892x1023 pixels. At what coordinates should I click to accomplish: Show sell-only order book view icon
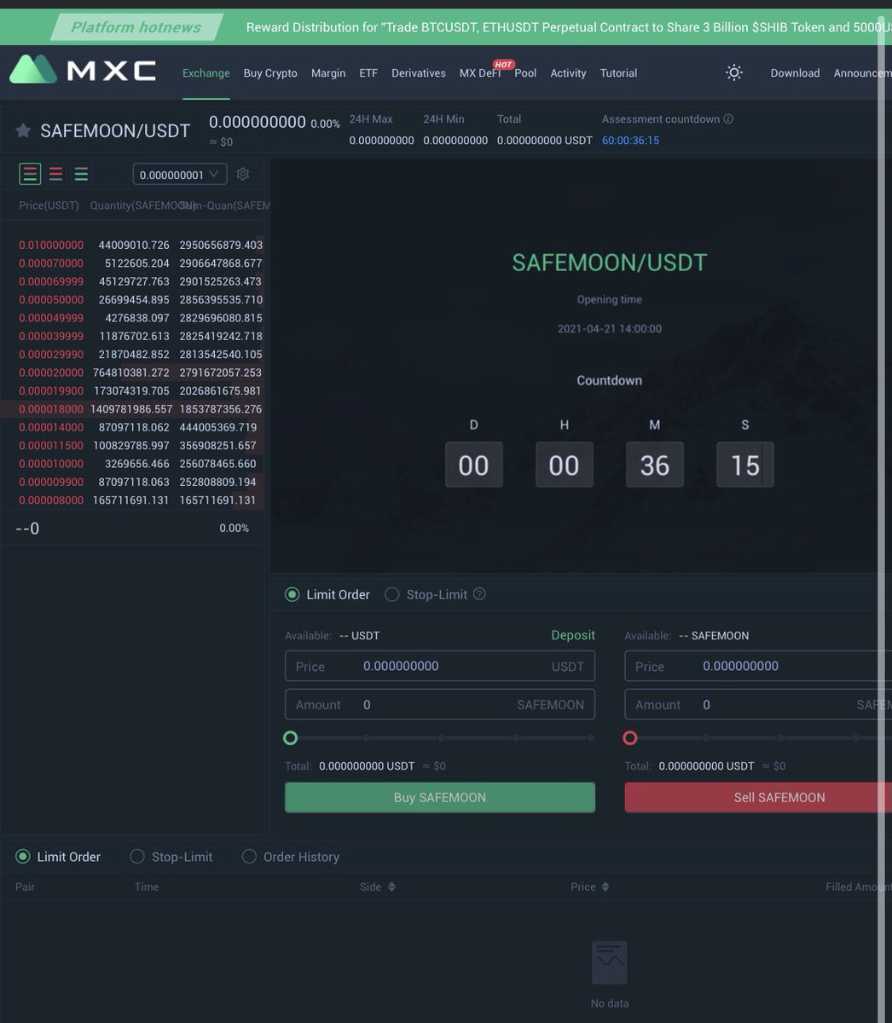55,175
